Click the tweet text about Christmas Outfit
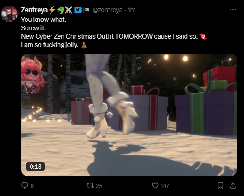The image size is (244, 196). (x=109, y=36)
